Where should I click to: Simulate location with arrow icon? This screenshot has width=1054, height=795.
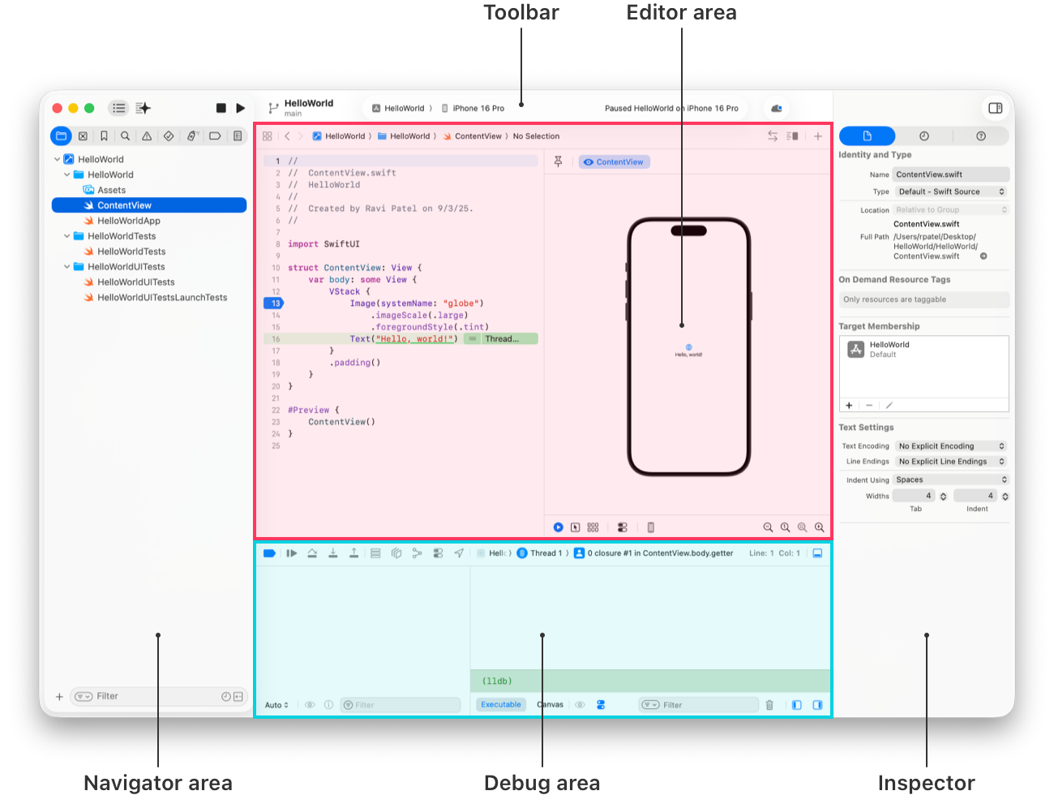[x=459, y=553]
